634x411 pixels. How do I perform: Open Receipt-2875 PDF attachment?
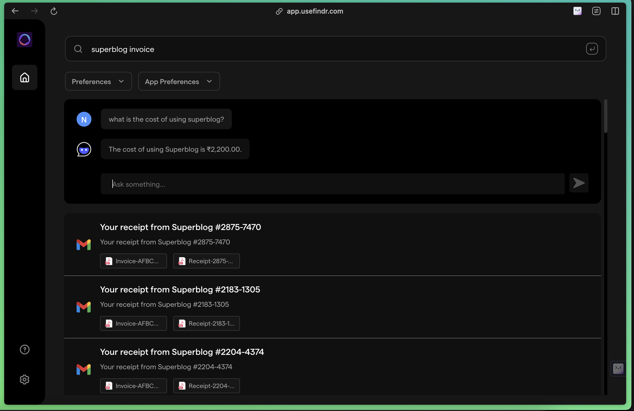coord(206,261)
